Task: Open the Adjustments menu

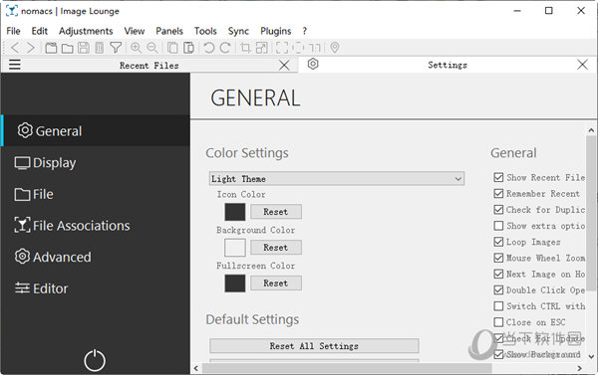Action: point(86,31)
